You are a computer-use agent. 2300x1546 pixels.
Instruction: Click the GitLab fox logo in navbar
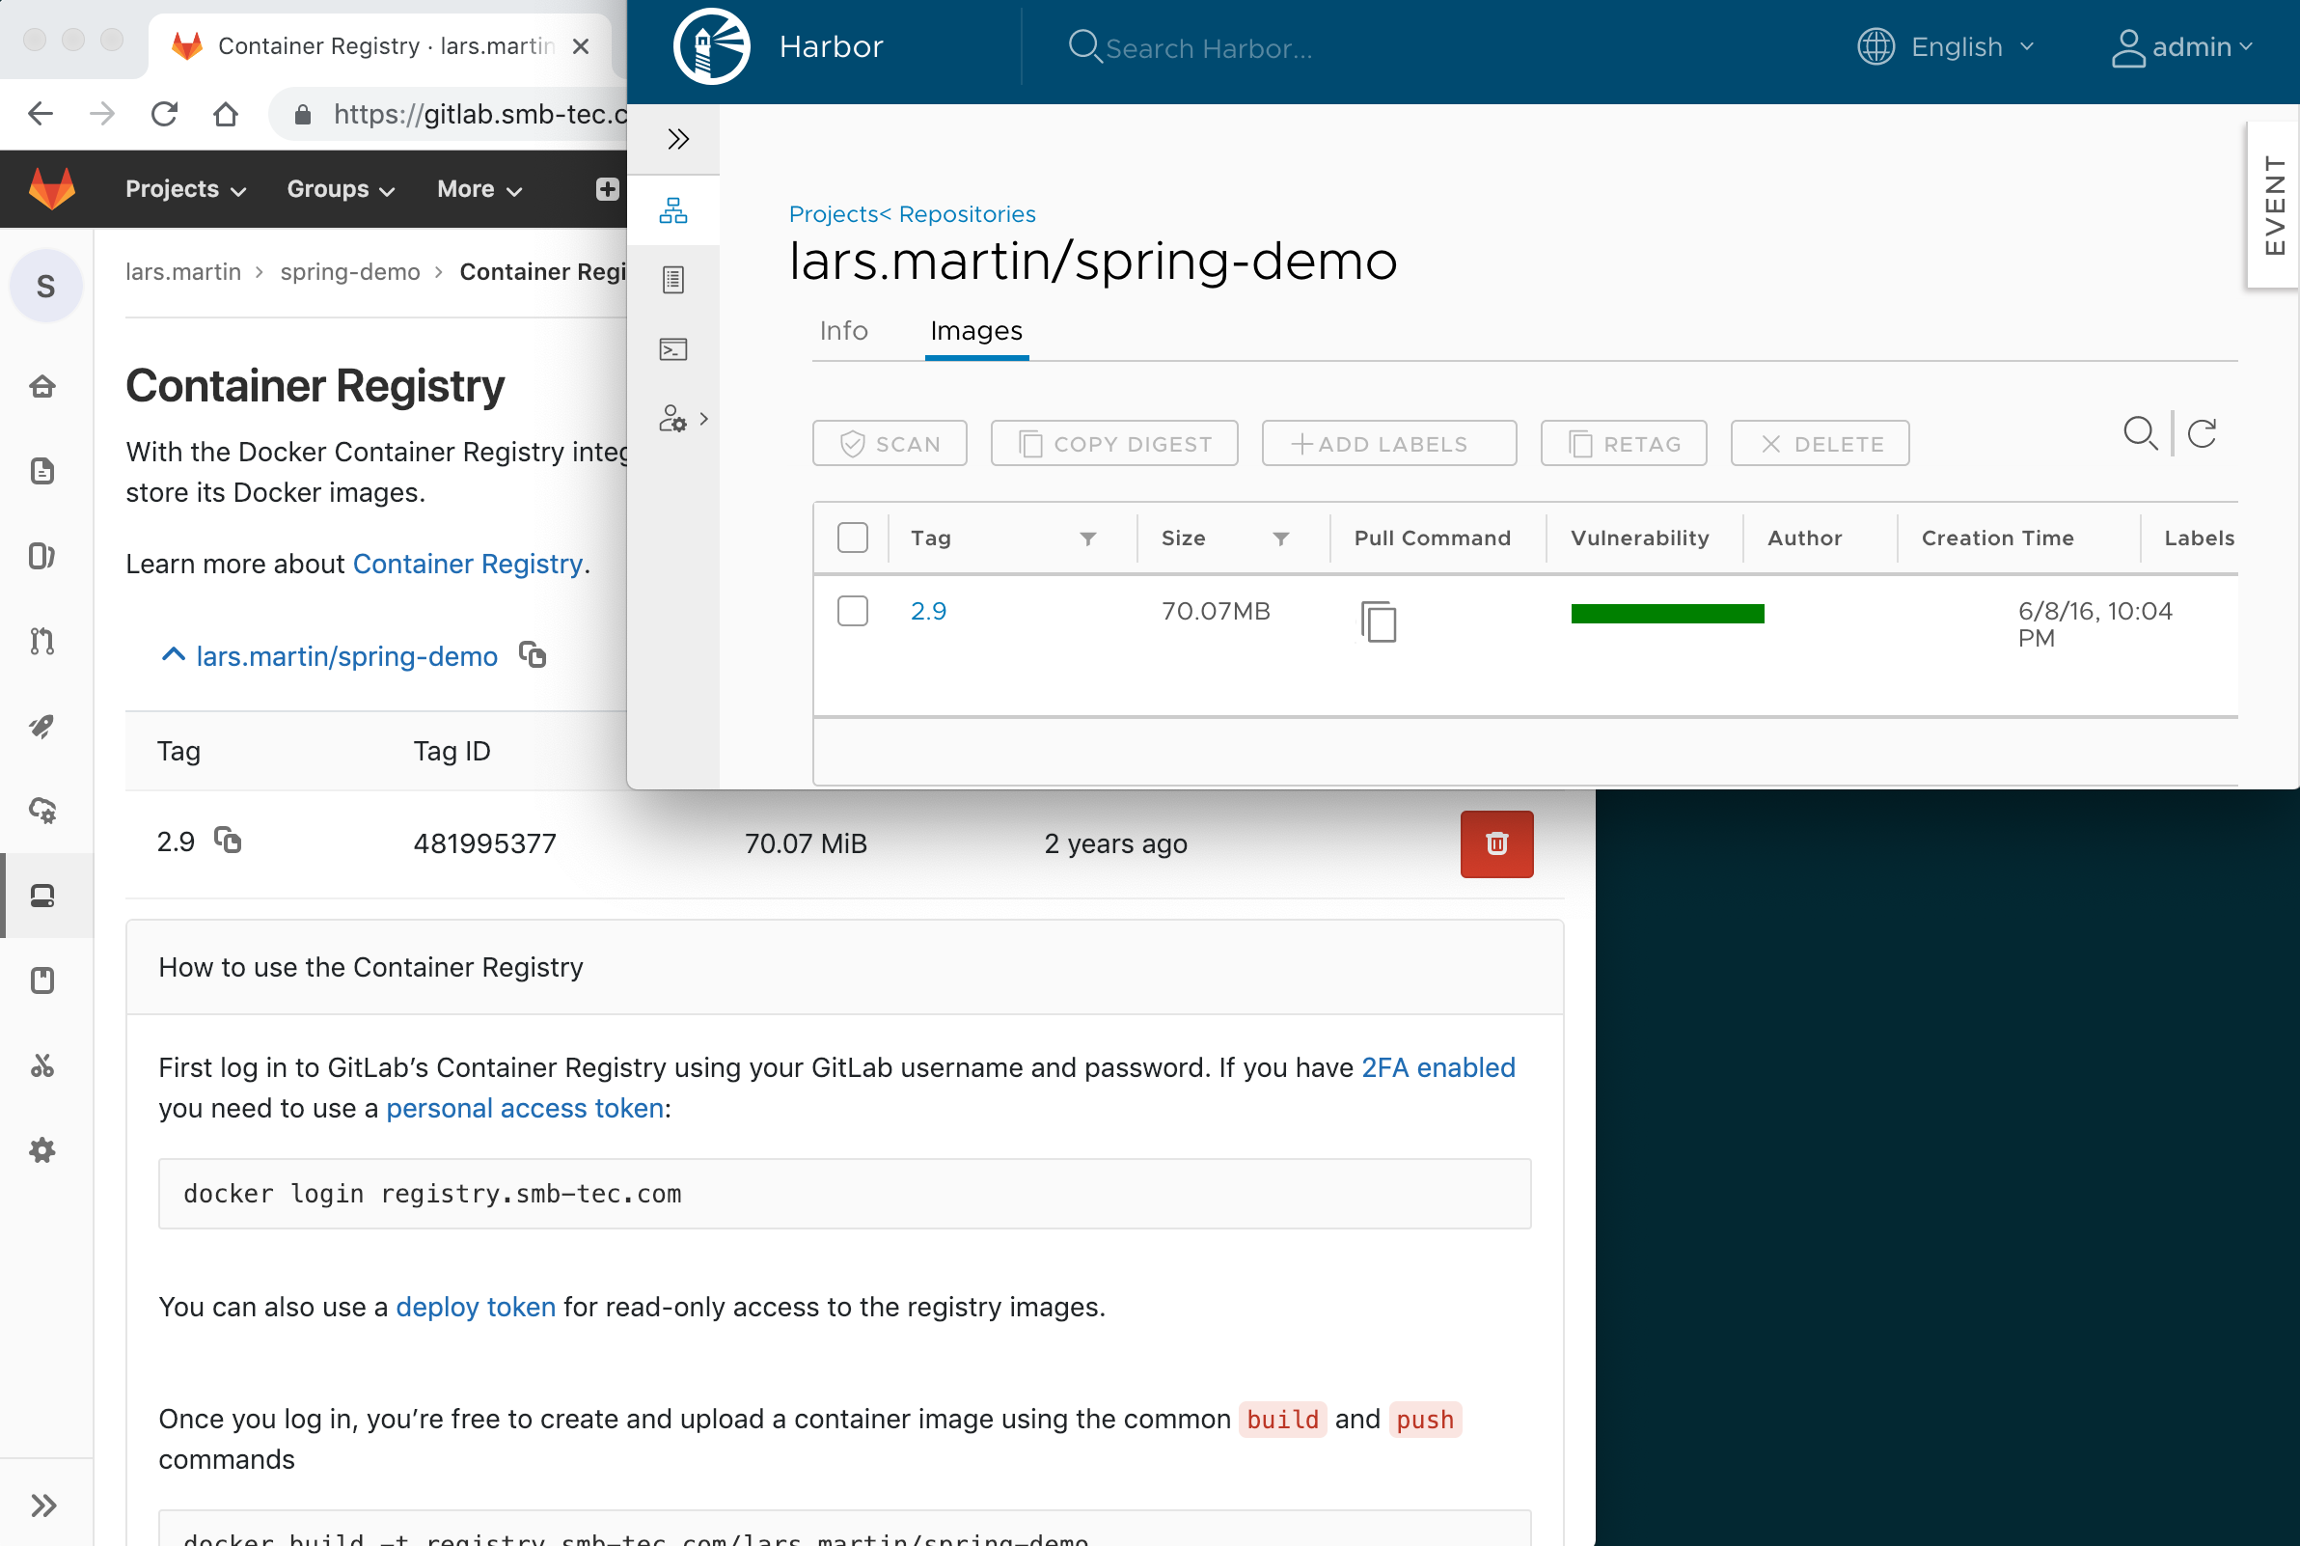click(x=51, y=187)
